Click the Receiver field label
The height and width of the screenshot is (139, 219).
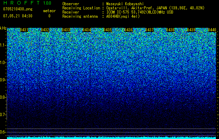pyautogui.click(x=71, y=12)
